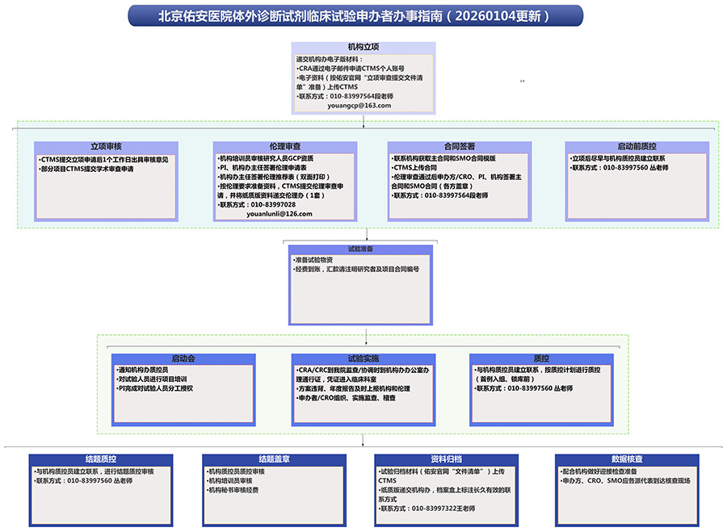Viewport: 727px width, 532px height.
Task: Click "联系机构获取主合同和SMO合同模版" line
Action: click(x=443, y=158)
